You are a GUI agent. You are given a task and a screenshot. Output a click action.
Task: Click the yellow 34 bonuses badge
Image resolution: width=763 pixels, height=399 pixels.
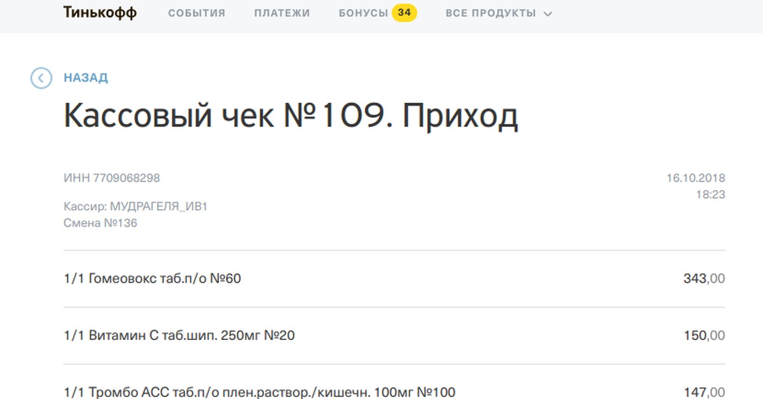(x=404, y=13)
